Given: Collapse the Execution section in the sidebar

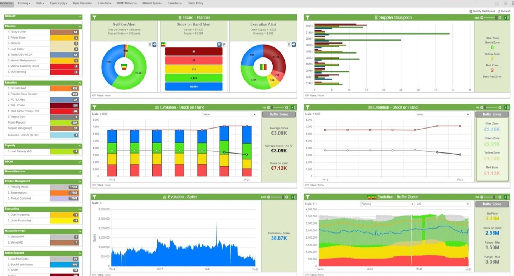Looking at the screenshot, I should tap(79, 82).
